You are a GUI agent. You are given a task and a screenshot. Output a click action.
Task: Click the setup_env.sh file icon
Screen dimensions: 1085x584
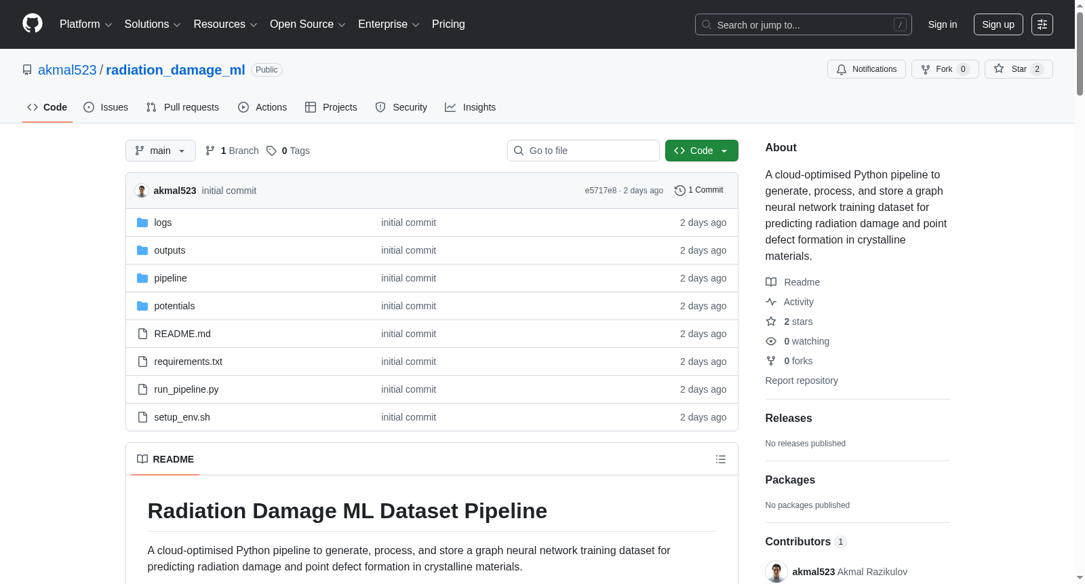[142, 417]
